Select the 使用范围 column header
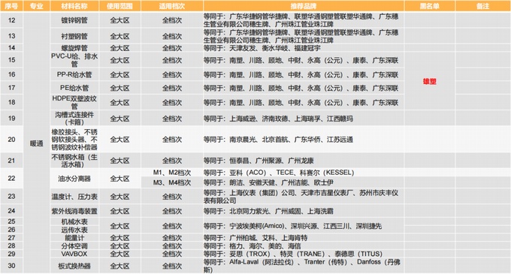 [119, 6]
